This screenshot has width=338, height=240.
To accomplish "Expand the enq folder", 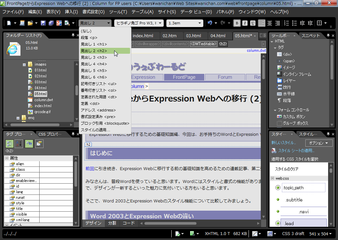I will pyautogui.click(x=18, y=118).
